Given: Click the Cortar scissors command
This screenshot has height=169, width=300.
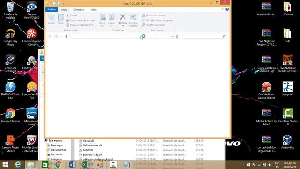Looking at the screenshot, I should (x=72, y=15).
